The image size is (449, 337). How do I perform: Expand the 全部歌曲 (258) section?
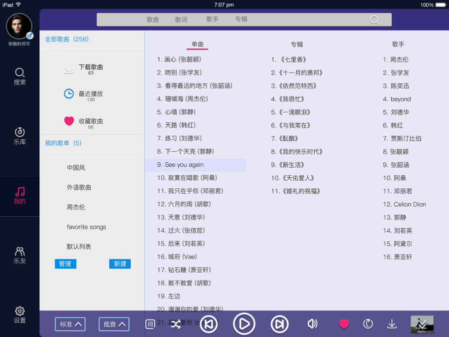[66, 38]
